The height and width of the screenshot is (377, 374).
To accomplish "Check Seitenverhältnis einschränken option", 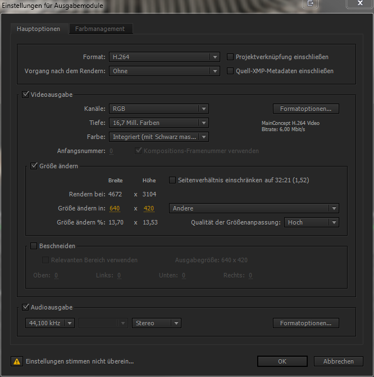I will tap(173, 180).
